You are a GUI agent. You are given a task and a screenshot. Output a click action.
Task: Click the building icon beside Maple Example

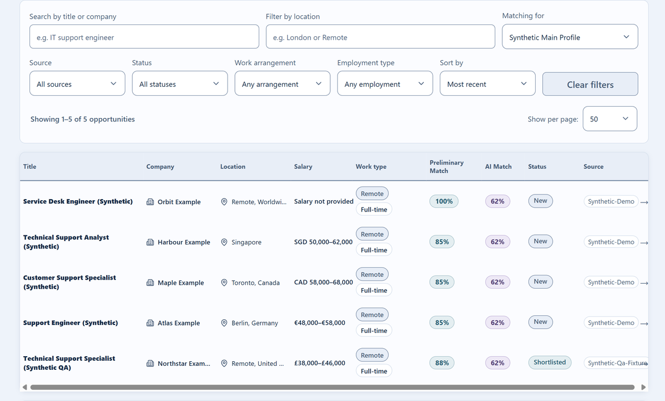[x=150, y=282]
